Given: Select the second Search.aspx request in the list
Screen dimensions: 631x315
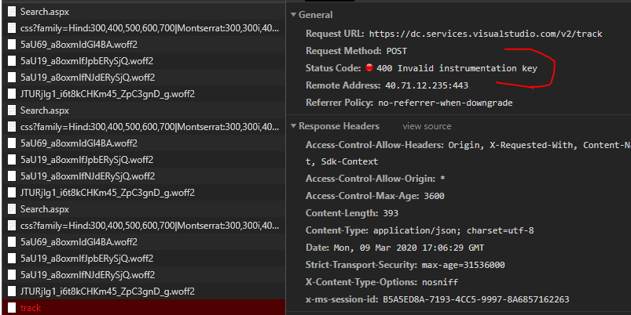Looking at the screenshot, I should [144, 110].
